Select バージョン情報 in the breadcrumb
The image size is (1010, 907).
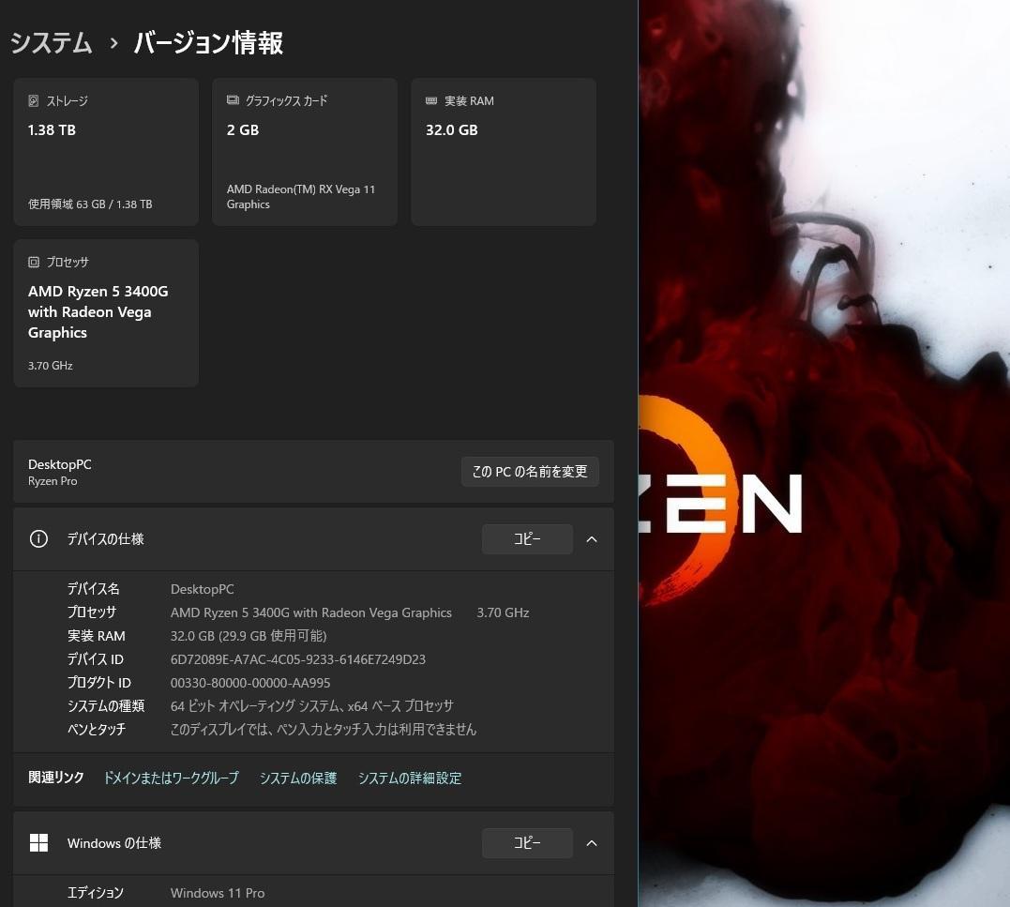coord(207,43)
